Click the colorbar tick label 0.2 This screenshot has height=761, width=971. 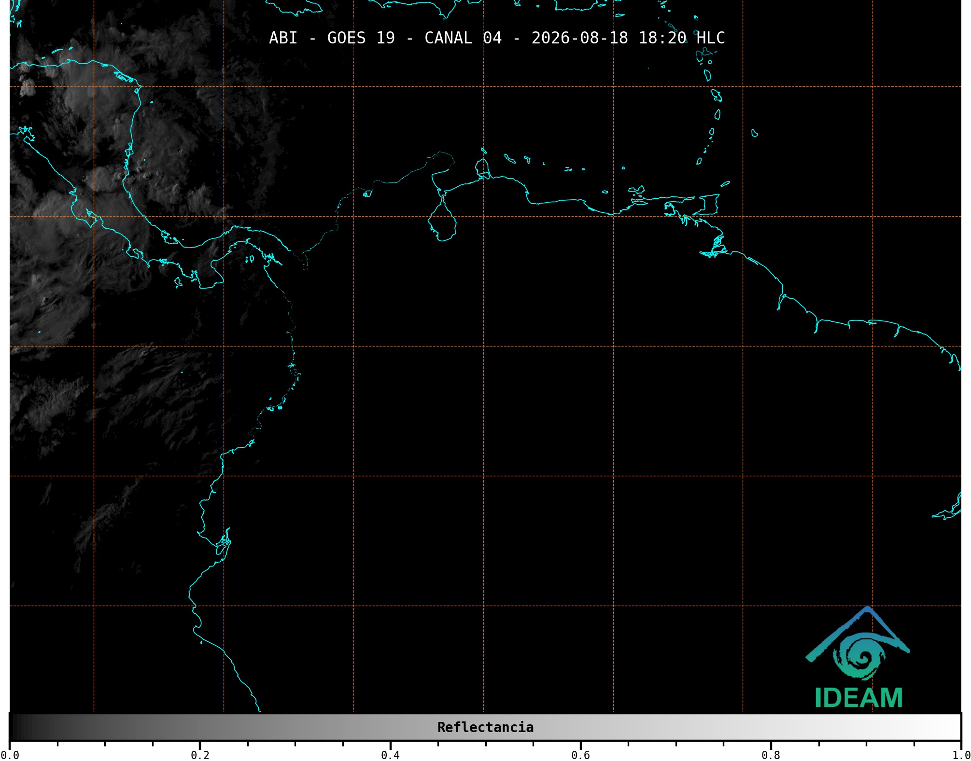click(x=200, y=755)
